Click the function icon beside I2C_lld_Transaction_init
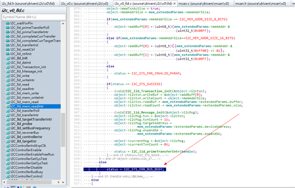The height and width of the screenshot is (188, 295). pyautogui.click(x=8, y=67)
